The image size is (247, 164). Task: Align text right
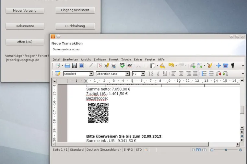click(x=188, y=74)
